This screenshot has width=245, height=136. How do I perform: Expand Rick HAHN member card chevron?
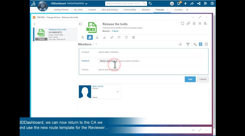click(x=118, y=92)
